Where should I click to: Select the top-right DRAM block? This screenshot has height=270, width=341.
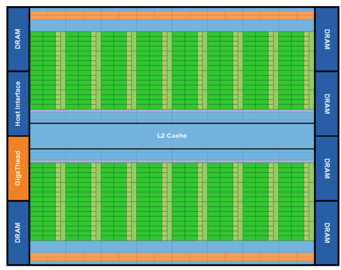tap(326, 39)
